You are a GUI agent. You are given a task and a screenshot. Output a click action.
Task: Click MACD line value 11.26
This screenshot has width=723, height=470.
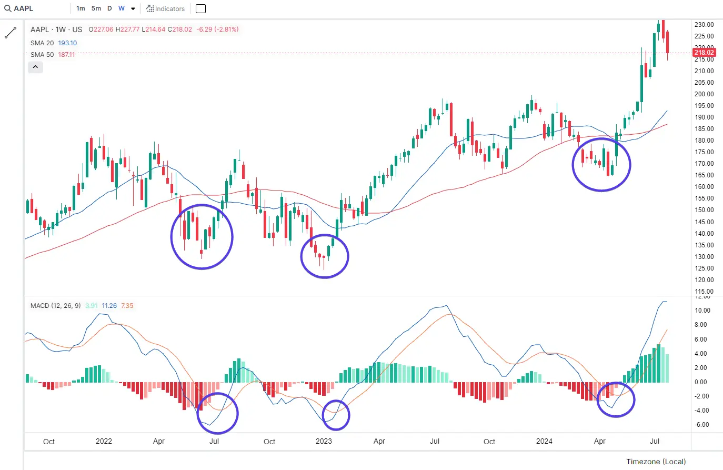tap(109, 305)
